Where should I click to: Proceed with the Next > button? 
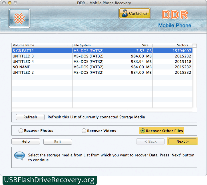pyautogui.click(x=182, y=141)
